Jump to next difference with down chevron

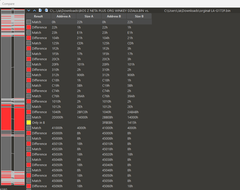pyautogui.click(x=29, y=11)
